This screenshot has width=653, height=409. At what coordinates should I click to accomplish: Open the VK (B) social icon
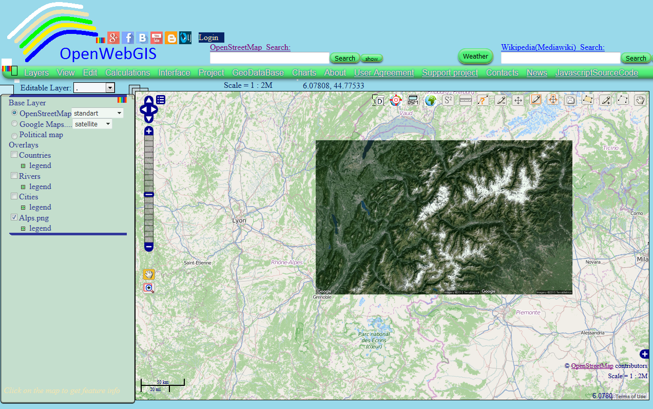(142, 38)
